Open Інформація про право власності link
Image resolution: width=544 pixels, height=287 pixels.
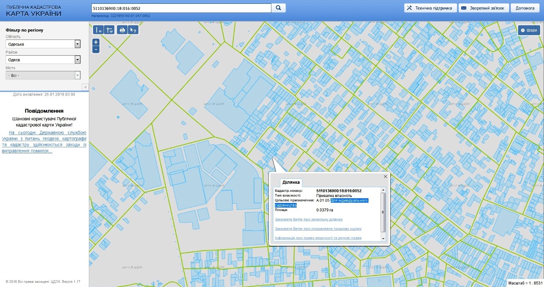(x=318, y=238)
